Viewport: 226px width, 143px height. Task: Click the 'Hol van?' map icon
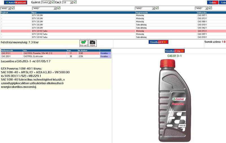pos(84,43)
